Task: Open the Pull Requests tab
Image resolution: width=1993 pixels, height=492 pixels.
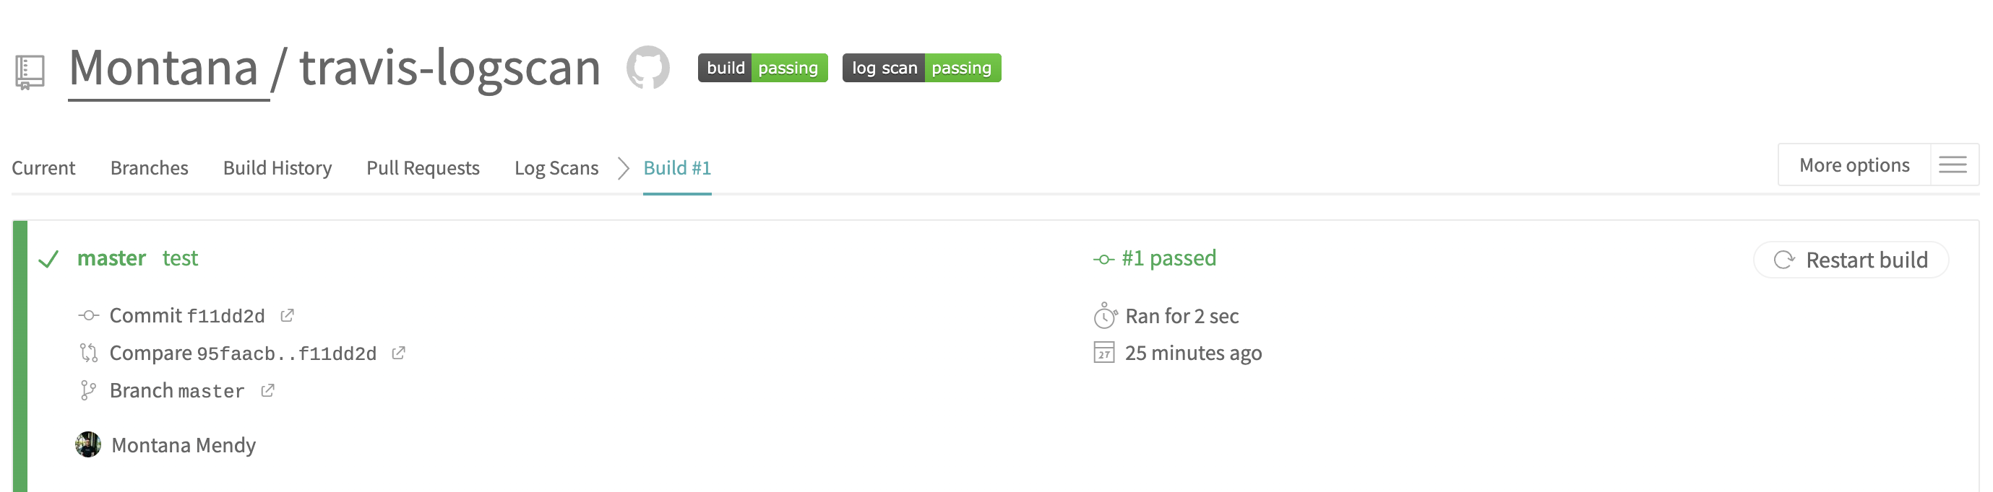Action: (x=423, y=167)
